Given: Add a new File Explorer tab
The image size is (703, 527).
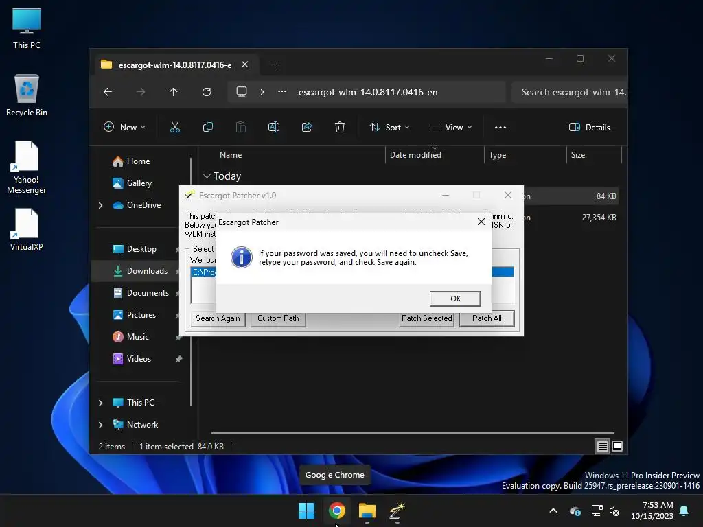Looking at the screenshot, I should click(275, 65).
